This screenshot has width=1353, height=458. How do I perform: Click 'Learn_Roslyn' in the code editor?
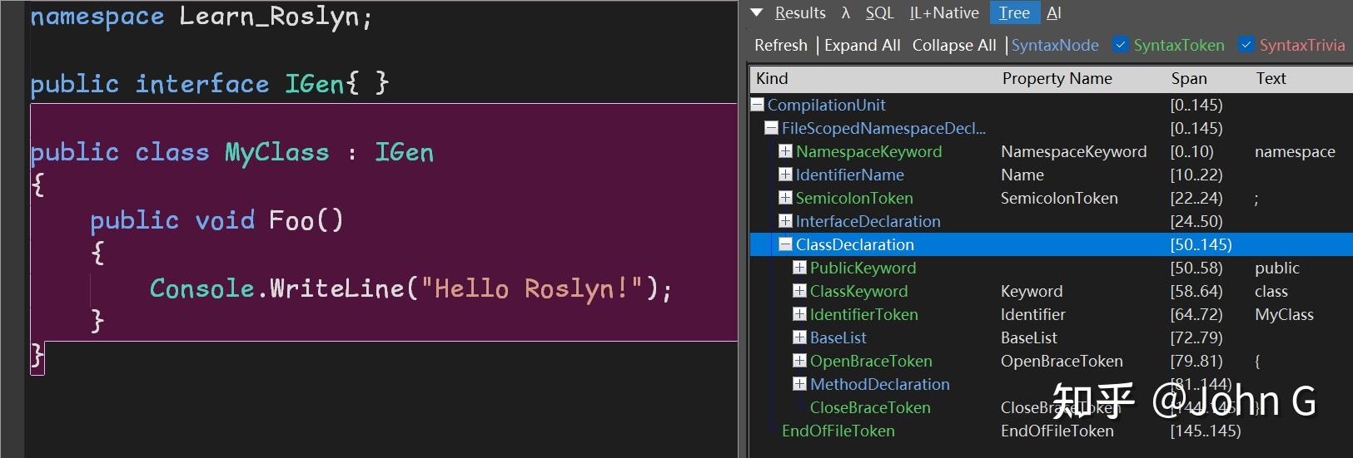tap(270, 17)
